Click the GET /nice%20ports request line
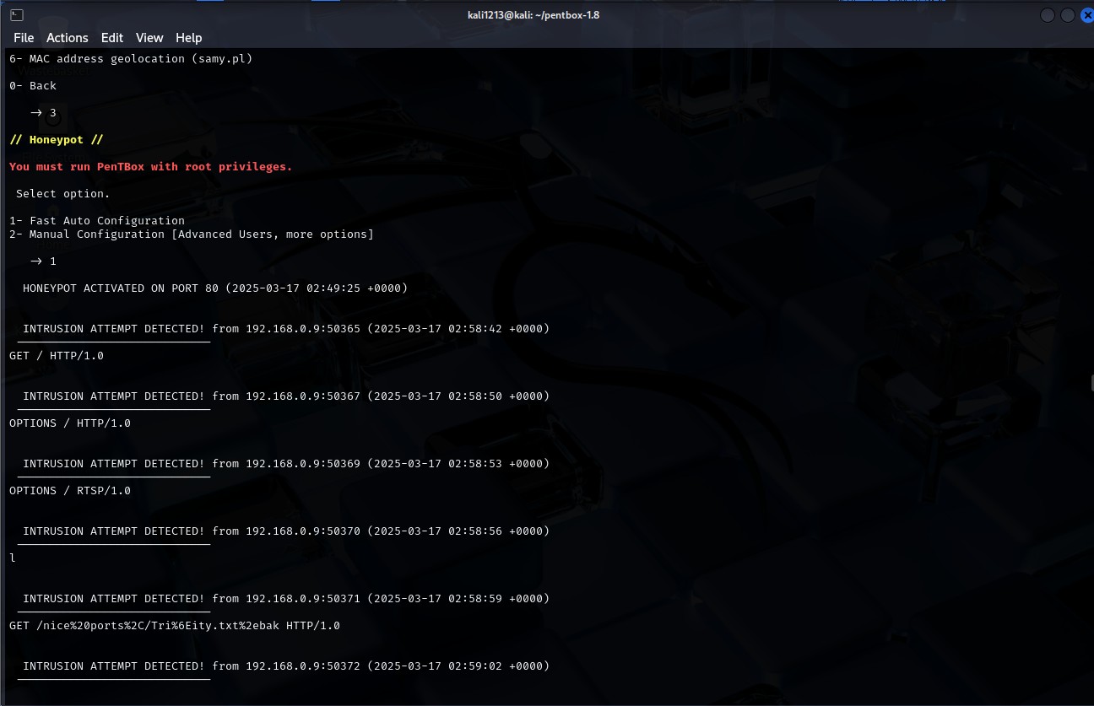The width and height of the screenshot is (1094, 706). pos(174,625)
